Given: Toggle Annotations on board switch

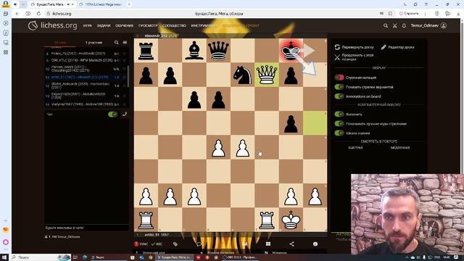Looking at the screenshot, I should (x=339, y=96).
